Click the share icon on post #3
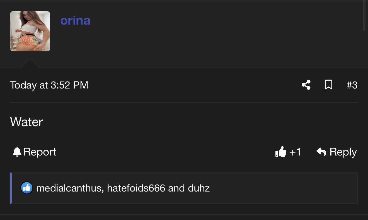 coord(306,85)
